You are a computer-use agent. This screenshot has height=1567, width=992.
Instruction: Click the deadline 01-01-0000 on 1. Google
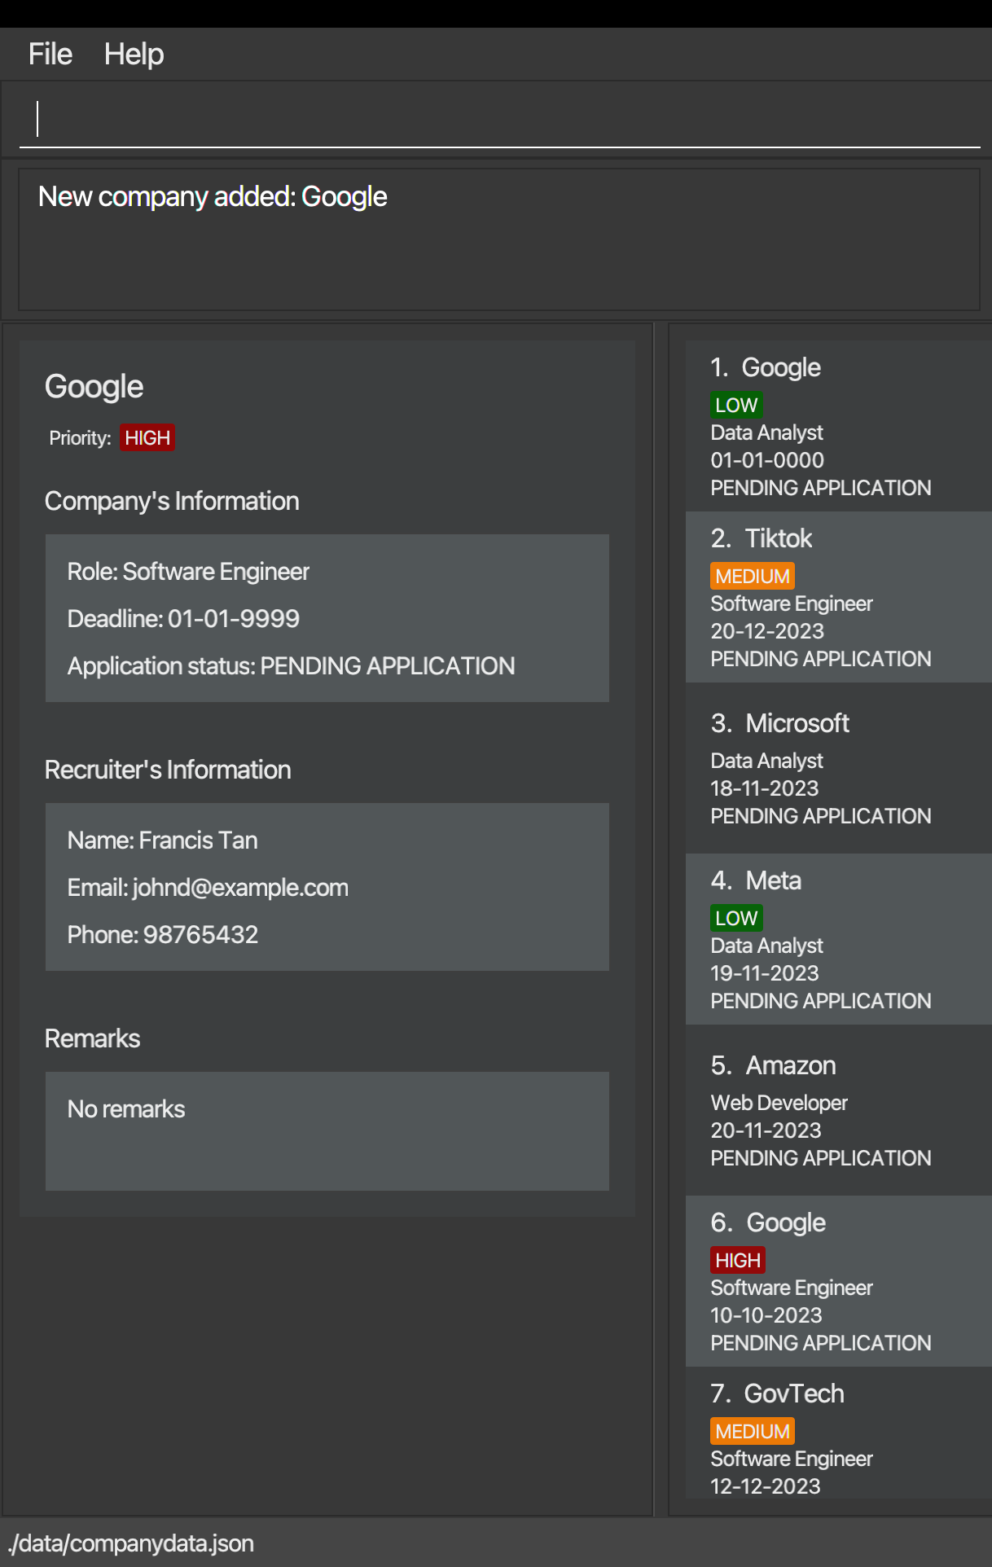767,460
